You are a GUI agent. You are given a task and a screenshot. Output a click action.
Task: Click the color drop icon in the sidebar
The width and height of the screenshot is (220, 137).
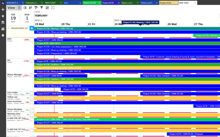coord(3,35)
